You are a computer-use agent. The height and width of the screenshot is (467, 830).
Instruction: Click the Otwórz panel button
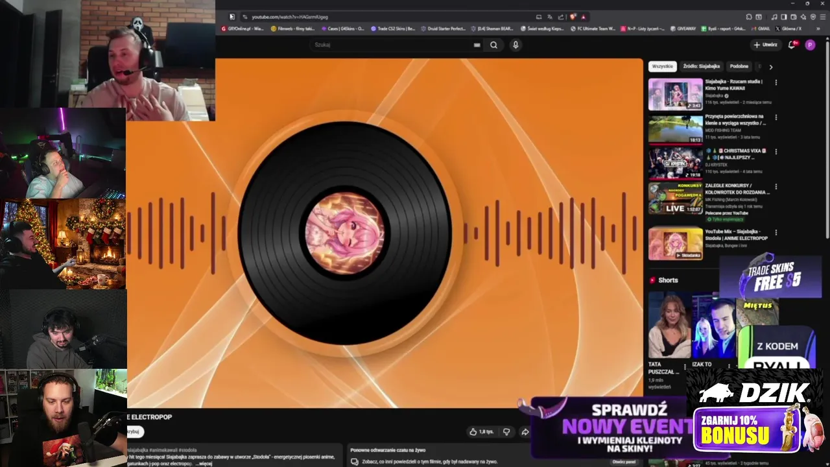[624, 462]
